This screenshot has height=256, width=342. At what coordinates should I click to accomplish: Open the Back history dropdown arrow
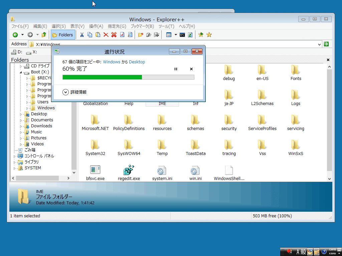[x=22, y=35]
